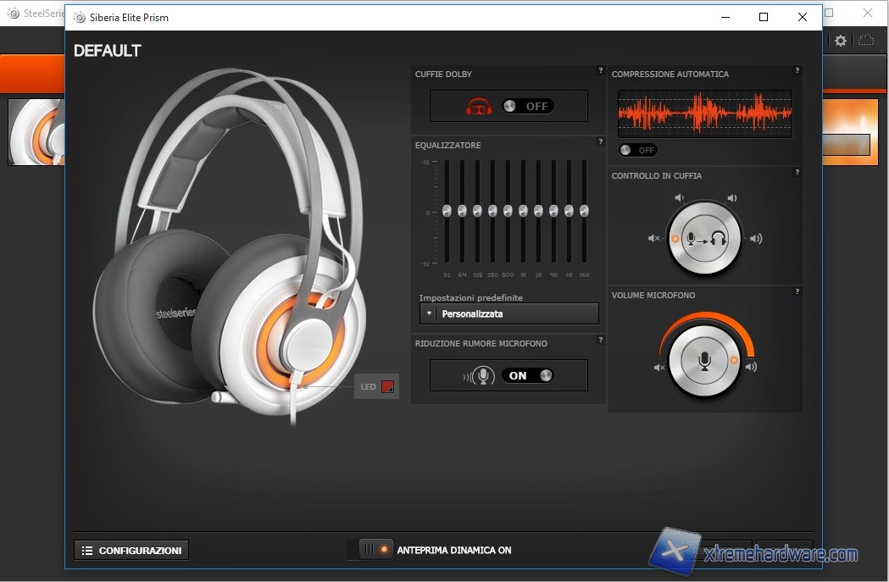Set sidetone to maximum in Controllo in Cuffia
This screenshot has height=582, width=889.
click(756, 239)
